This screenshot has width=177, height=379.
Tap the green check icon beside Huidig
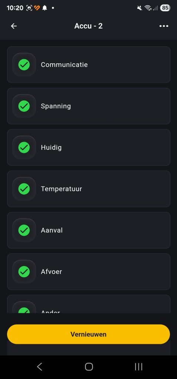click(24, 147)
